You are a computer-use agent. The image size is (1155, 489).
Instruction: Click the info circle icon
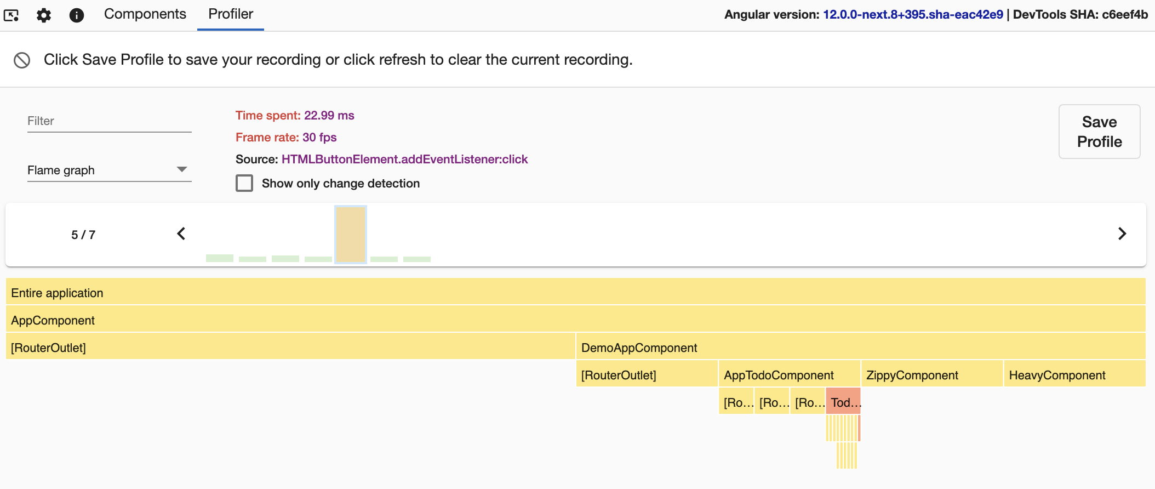[77, 15]
